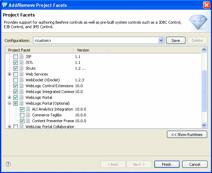The width and height of the screenshot is (212, 173).
Task: Uncheck the Struts facet checkbox
Action: pos(15,68)
